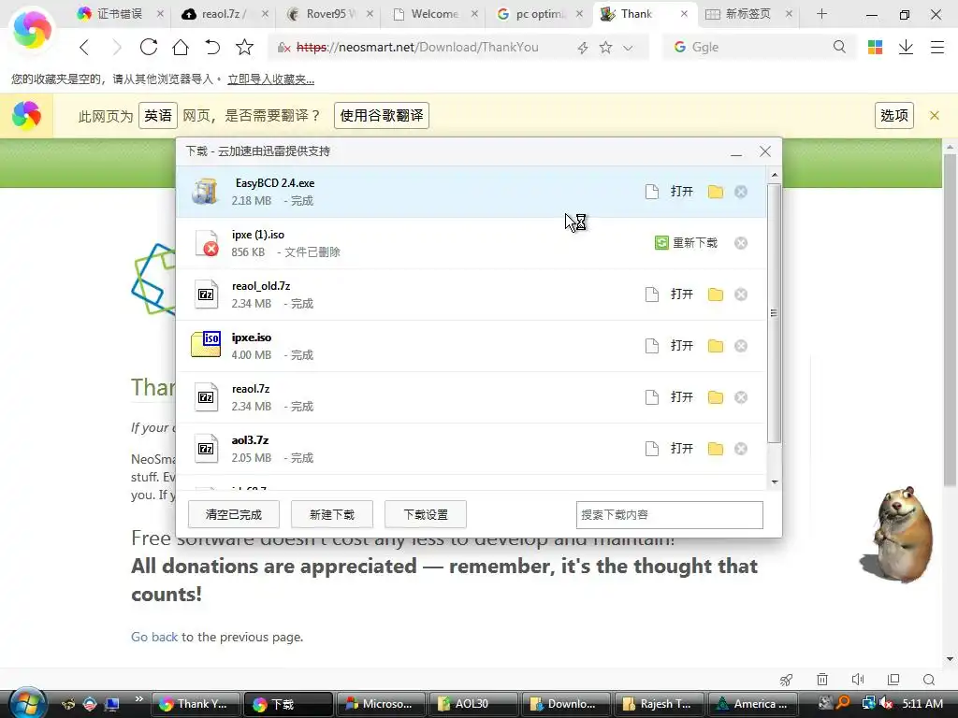Open the colorful apps grid icon
Viewport: 958px width, 718px height.
875,47
